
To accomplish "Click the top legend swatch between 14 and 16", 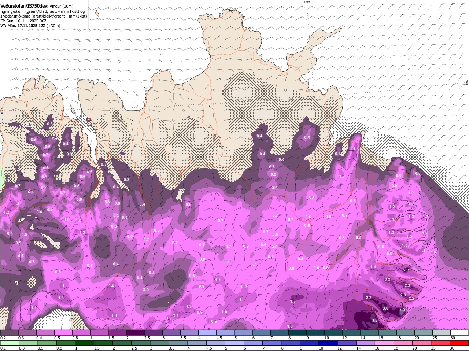I will click(369, 333).
